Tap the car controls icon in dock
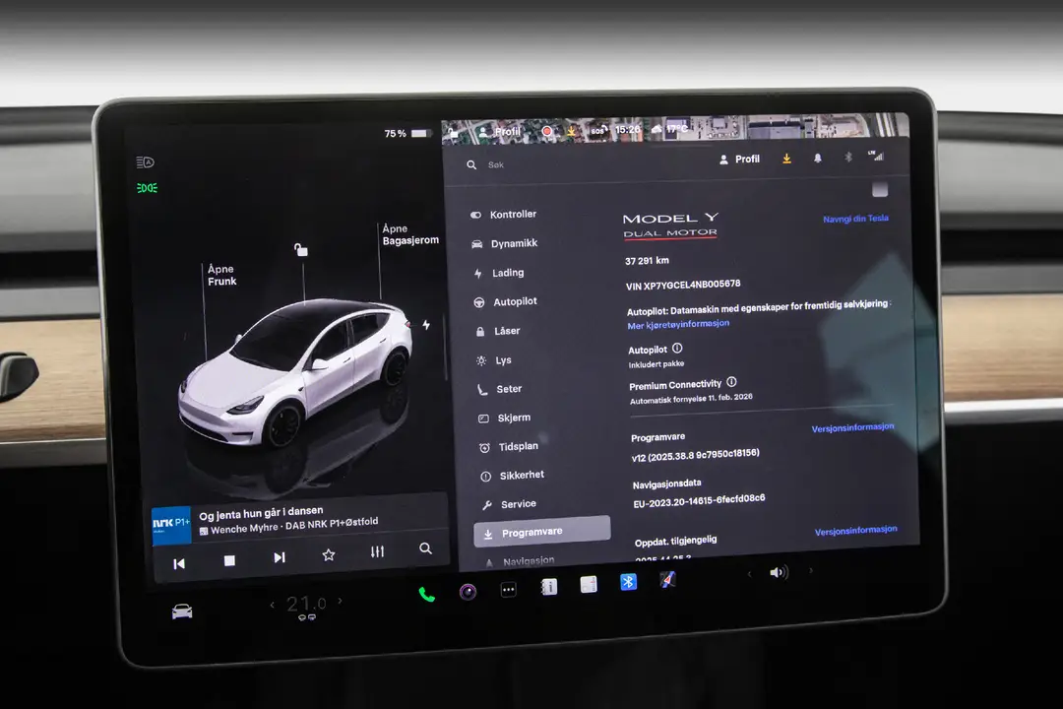The image size is (1063, 709). click(182, 612)
